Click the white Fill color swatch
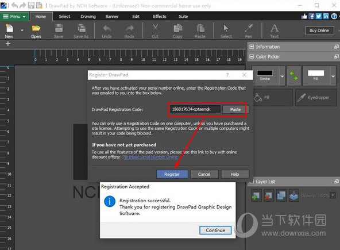Viewport: 340px width, 250px height. coord(316,73)
